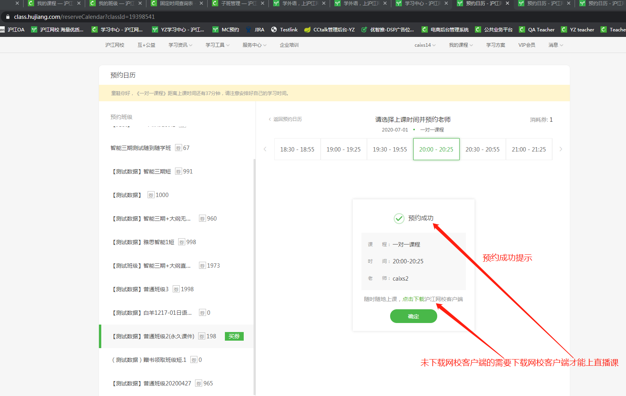
Task: Click the class list vertical scrollbar
Action: pyautogui.click(x=254, y=275)
